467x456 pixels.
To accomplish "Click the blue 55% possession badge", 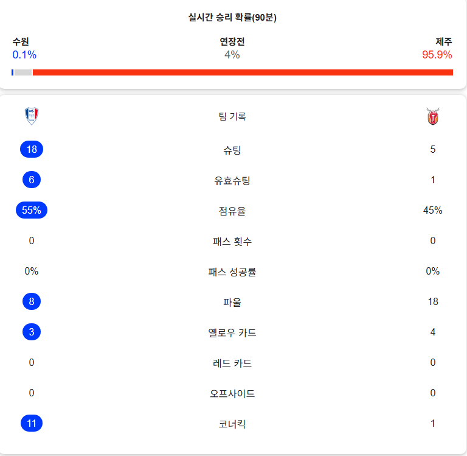I will pyautogui.click(x=32, y=210).
